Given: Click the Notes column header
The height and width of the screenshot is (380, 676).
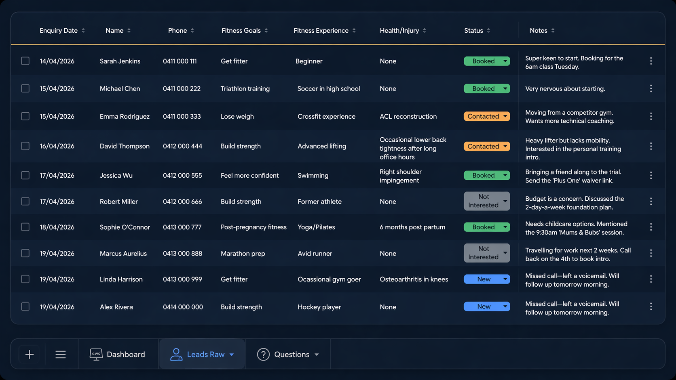Looking at the screenshot, I should (539, 31).
